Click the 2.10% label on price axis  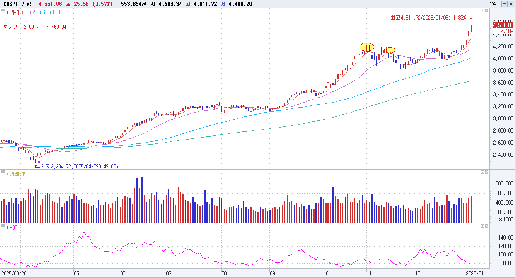507,31
